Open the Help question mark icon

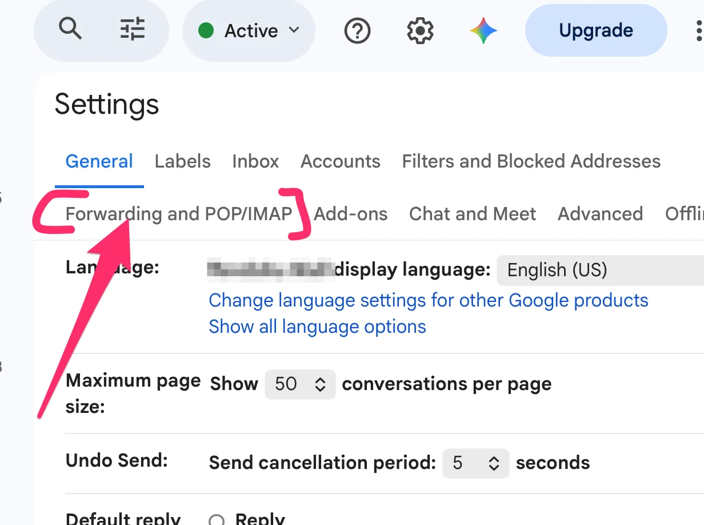[358, 31]
